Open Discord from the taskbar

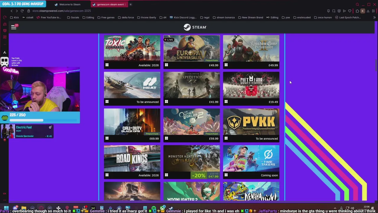click(15, 208)
